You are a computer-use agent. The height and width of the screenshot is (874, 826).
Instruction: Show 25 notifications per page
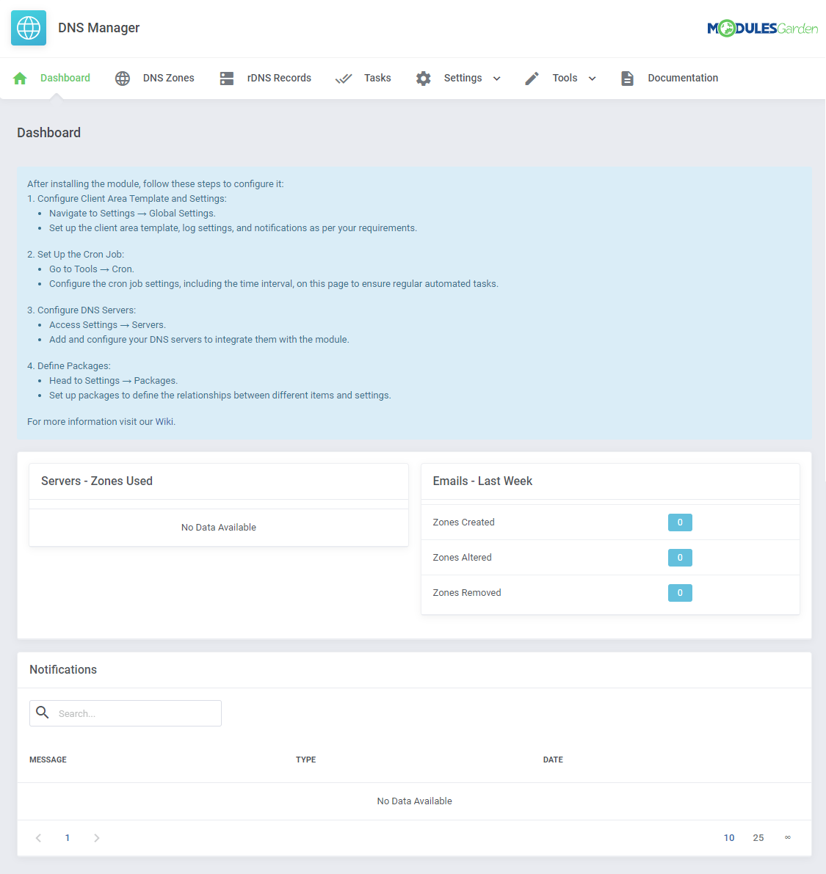pos(758,838)
